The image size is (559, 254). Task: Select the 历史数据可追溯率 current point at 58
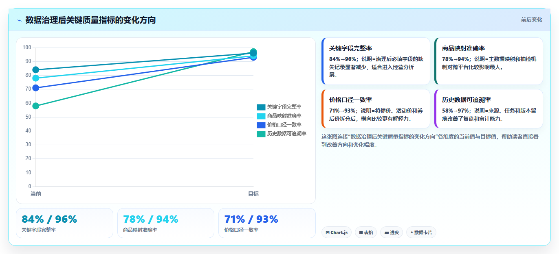pyautogui.click(x=35, y=106)
